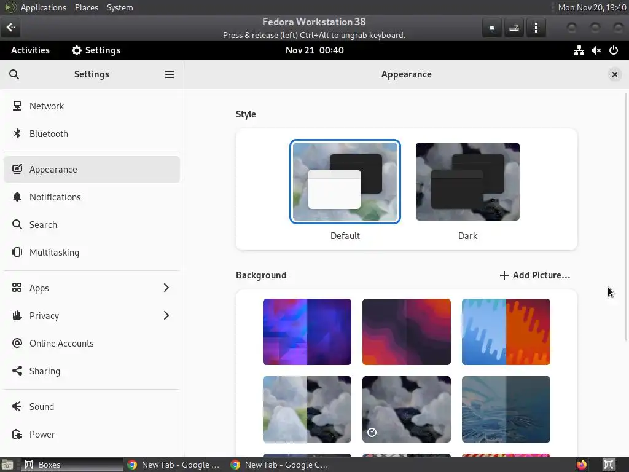Viewport: 629px width, 472px height.
Task: Go back using Boxes back arrow
Action: [x=10, y=27]
